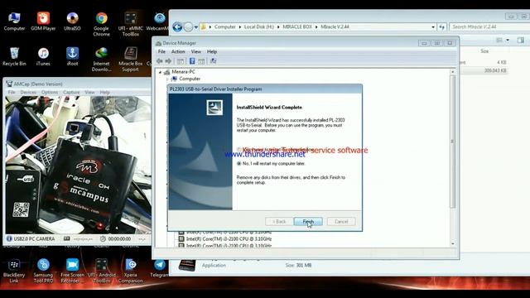This screenshot has width=530, height=298.
Task: Expand the Computer node in Device Manager
Action: (x=167, y=79)
